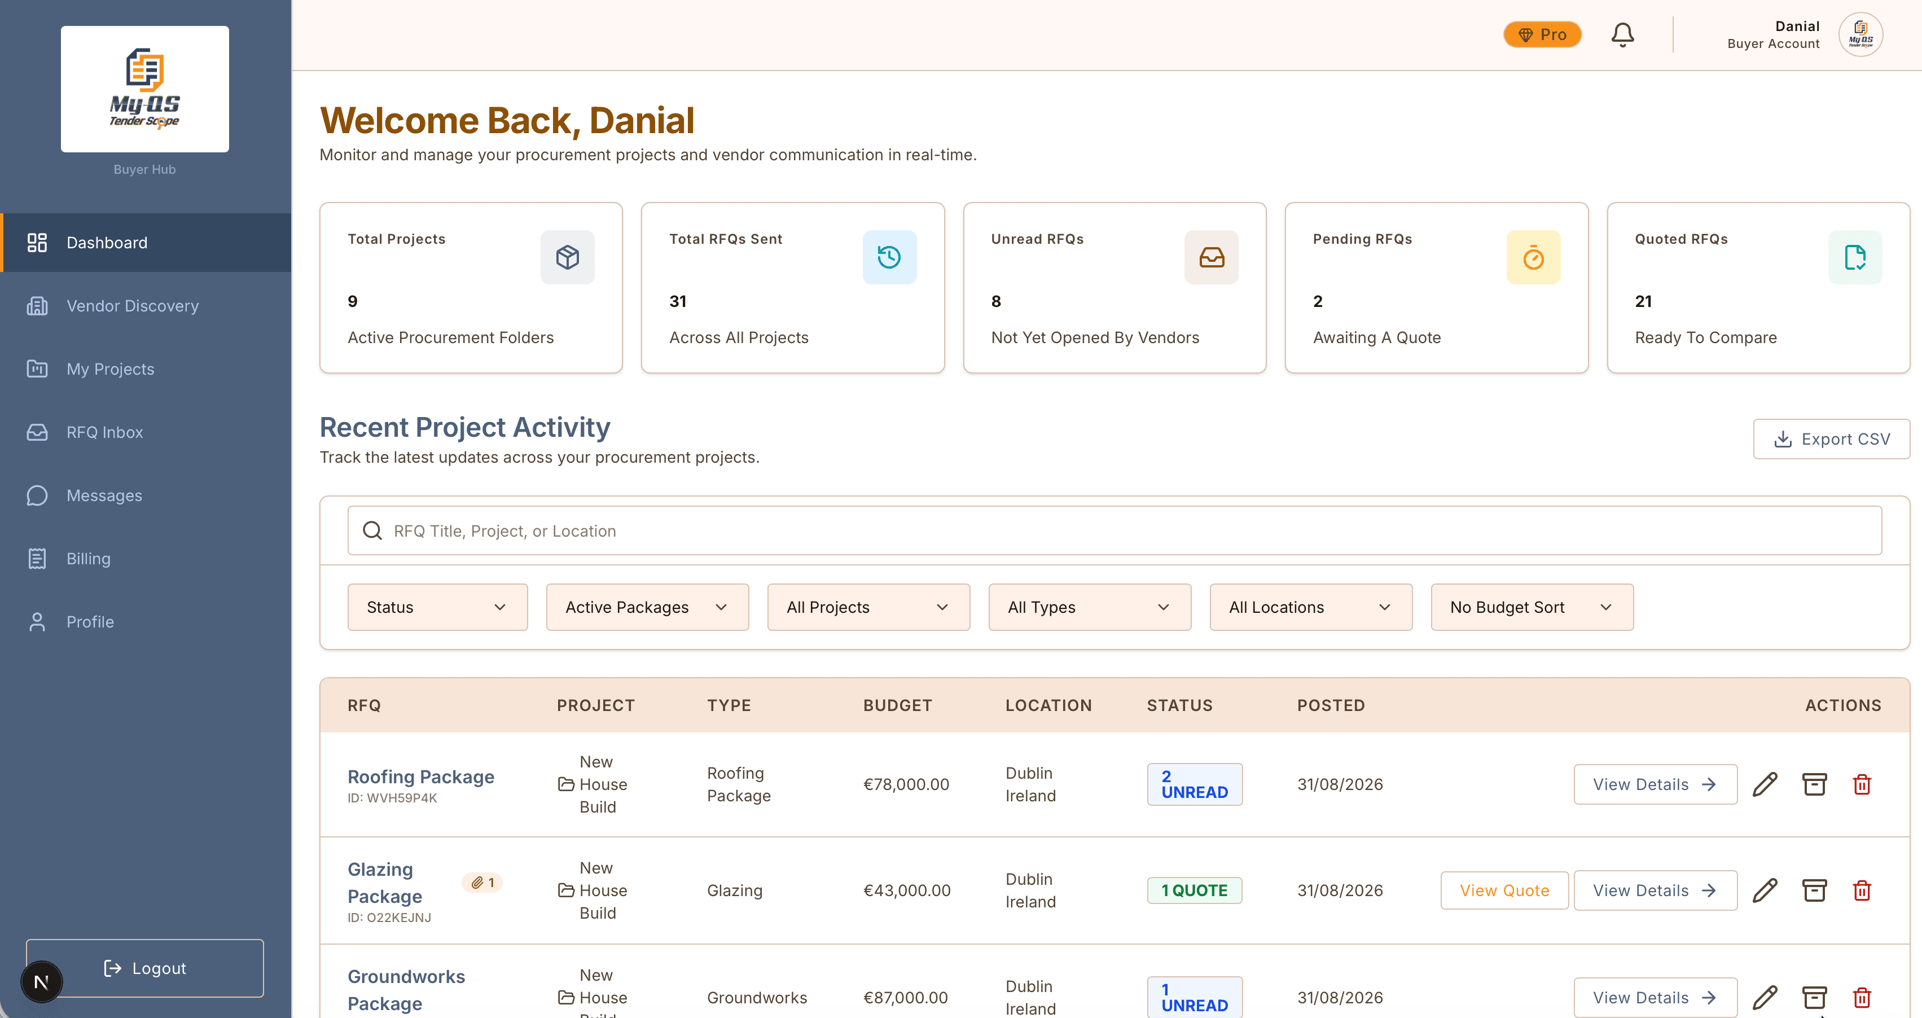This screenshot has height=1018, width=1922.
Task: Click View Quote for Glazing Package
Action: coord(1504,890)
